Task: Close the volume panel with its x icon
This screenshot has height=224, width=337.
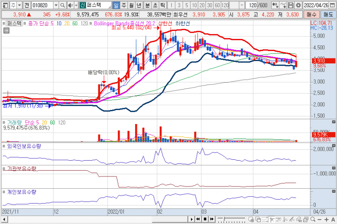Action: point(333,122)
